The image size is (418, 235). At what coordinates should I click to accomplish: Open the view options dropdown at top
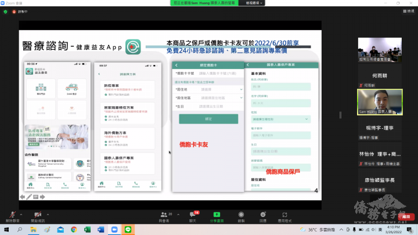click(254, 3)
